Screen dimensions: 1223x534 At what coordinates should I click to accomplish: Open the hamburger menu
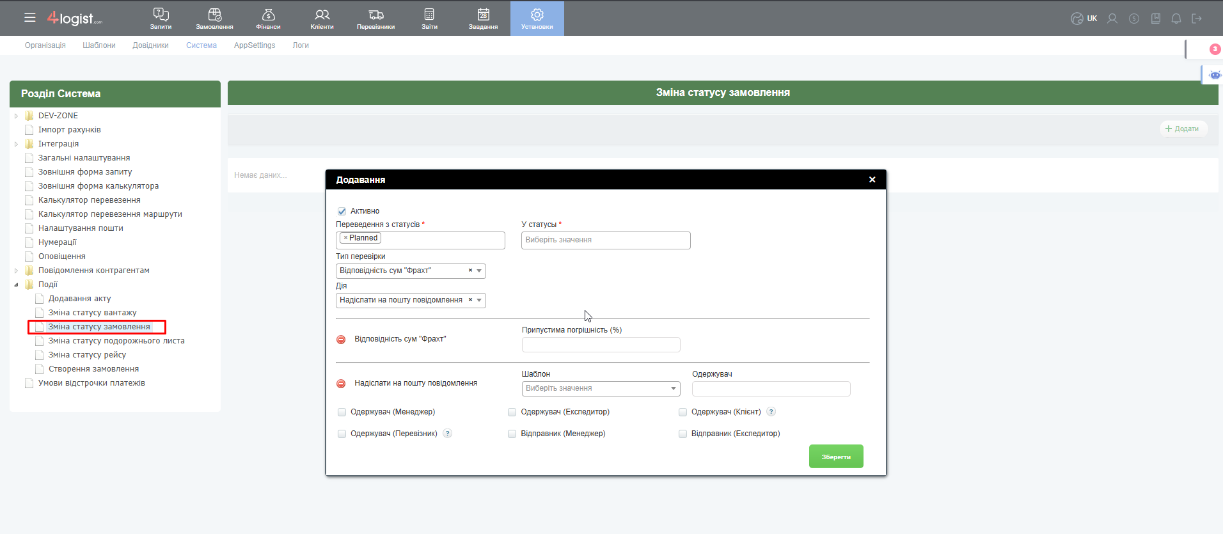click(x=30, y=18)
